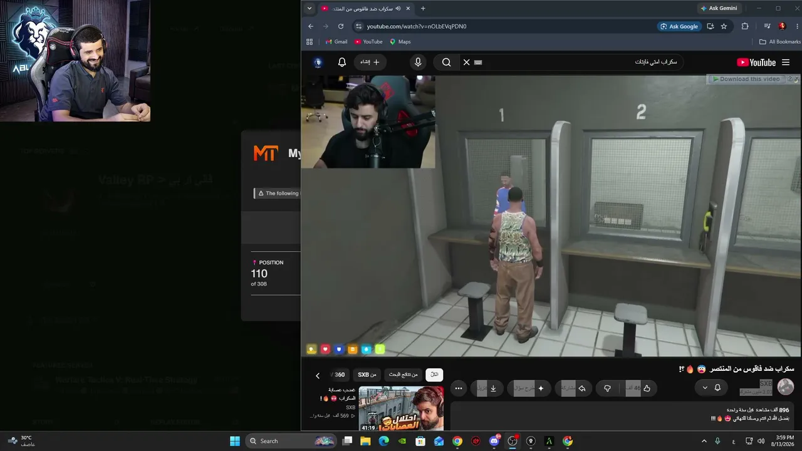Open Microsoft Edge from the taskbar
This screenshot has height=451, width=802.
point(384,441)
